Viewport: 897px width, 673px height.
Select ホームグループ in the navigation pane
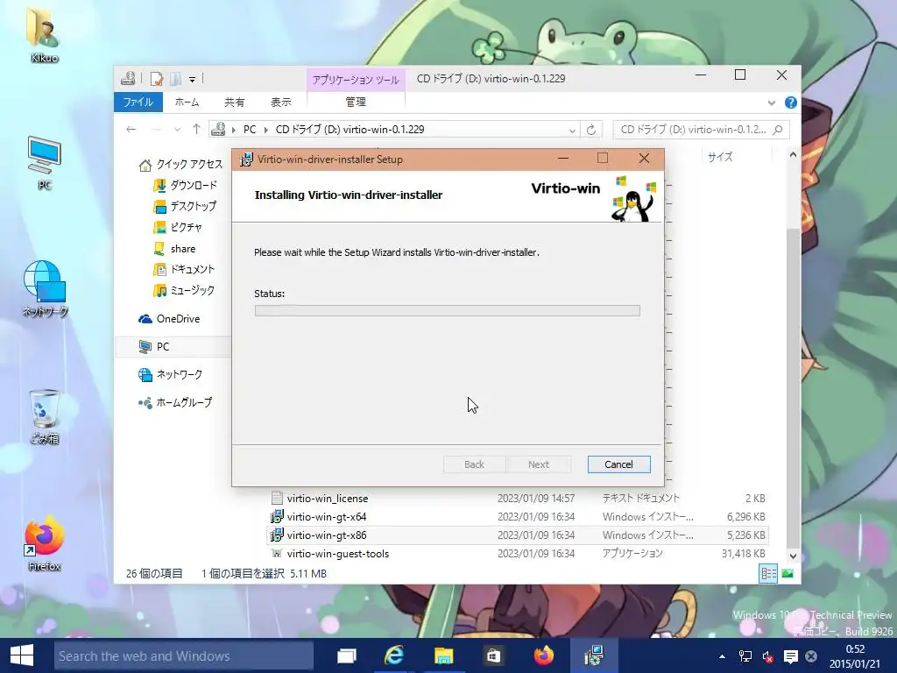(x=175, y=402)
